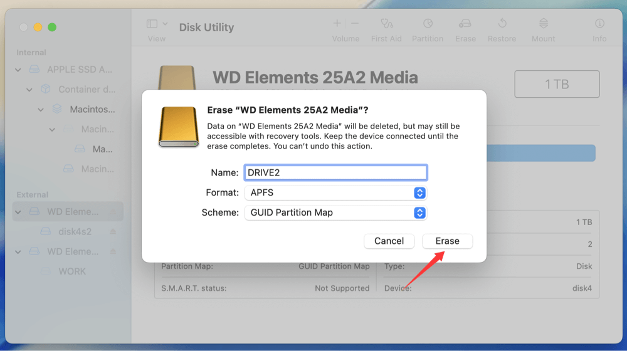This screenshot has width=627, height=351.
Task: Collapse the APPLE SSD disclosure chevron
Action: click(x=18, y=70)
